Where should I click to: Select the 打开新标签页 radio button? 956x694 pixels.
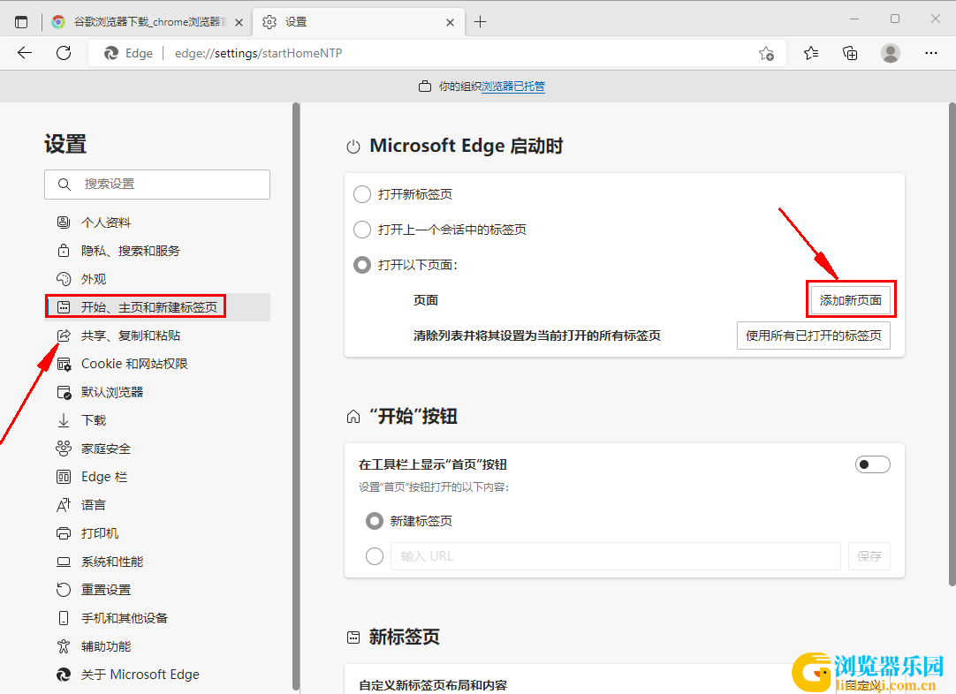coord(362,194)
